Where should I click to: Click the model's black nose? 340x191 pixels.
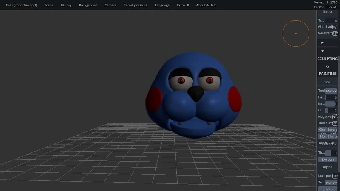tap(196, 93)
